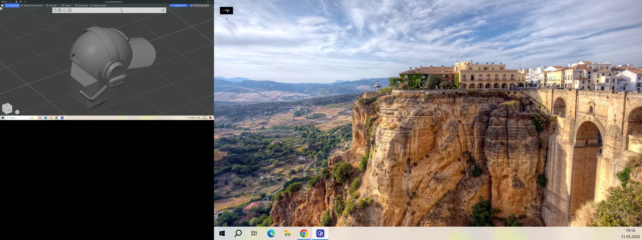Viewport: 642px width, 240px height.
Task: Open dropdown arrow beside Нарезать стол
Action: point(171,6)
